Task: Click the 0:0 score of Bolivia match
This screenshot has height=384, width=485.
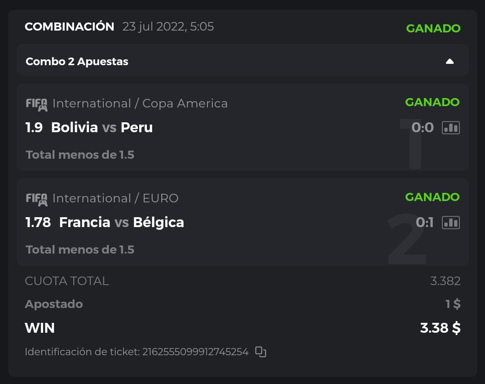Action: (422, 128)
